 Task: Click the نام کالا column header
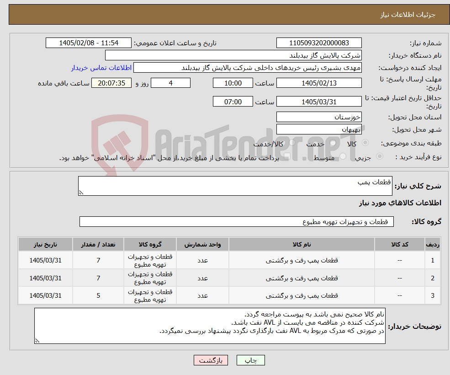click(302, 244)
